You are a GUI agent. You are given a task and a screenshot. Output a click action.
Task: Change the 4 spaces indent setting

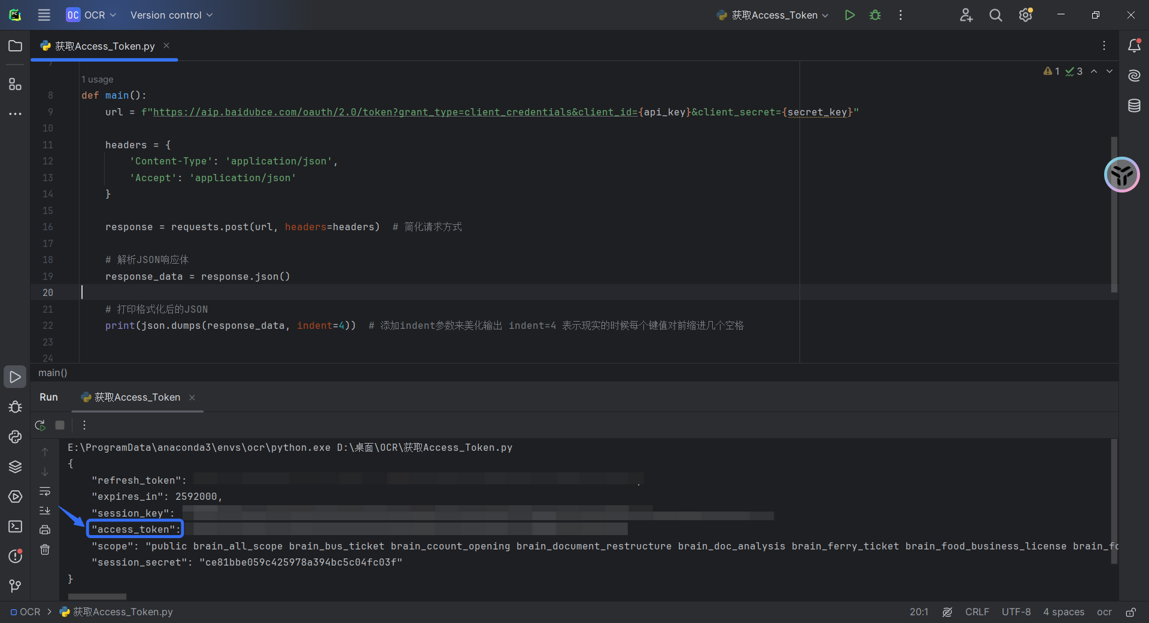pos(1063,612)
